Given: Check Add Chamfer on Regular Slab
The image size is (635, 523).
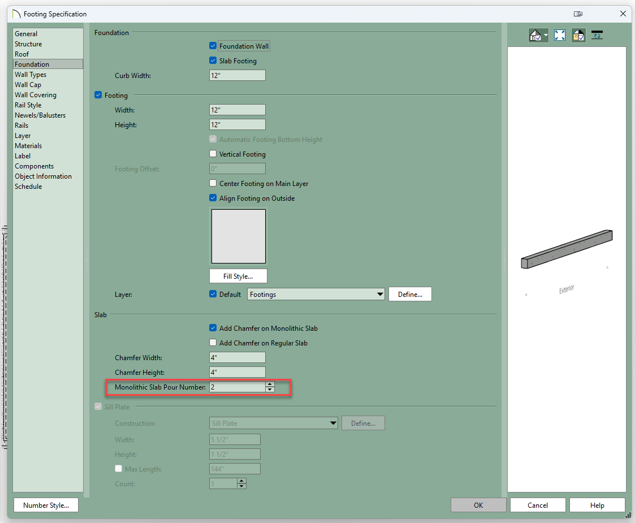Looking at the screenshot, I should (x=213, y=343).
